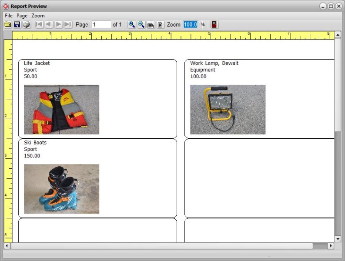
Task: Click the 'Ski Boots' label text
Action: [x=35, y=143]
